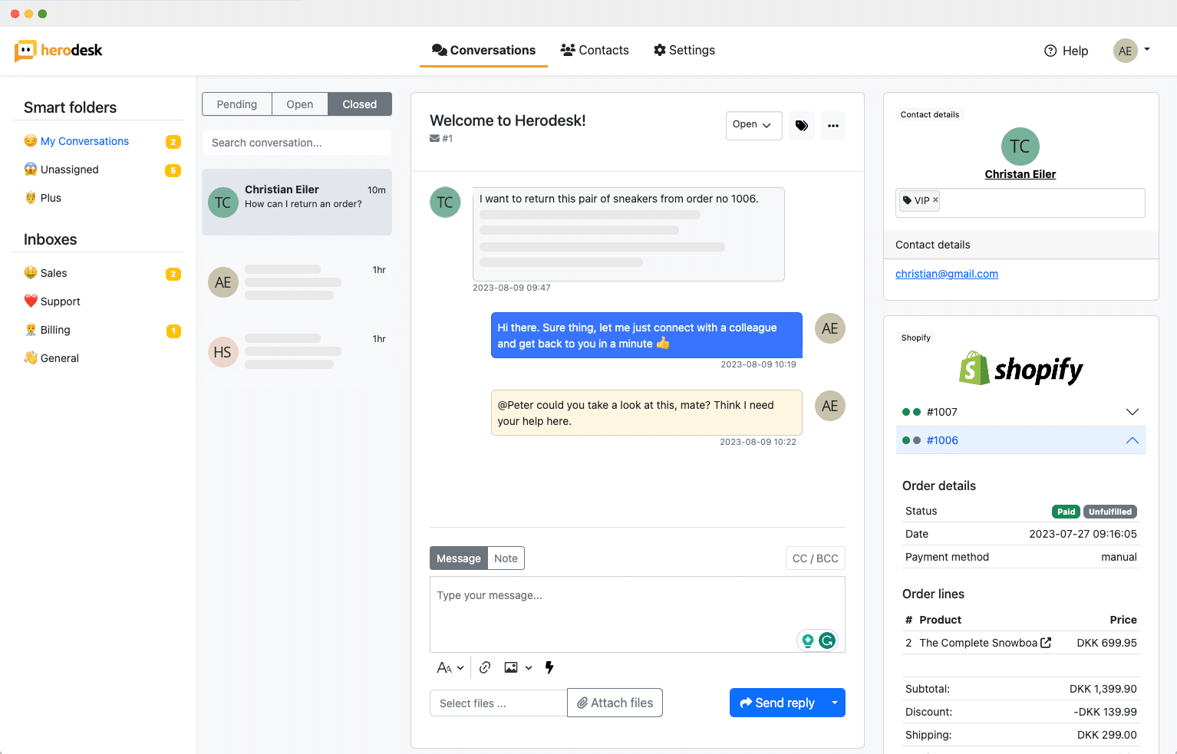Click the Attach files button
This screenshot has width=1177, height=754.
(615, 703)
